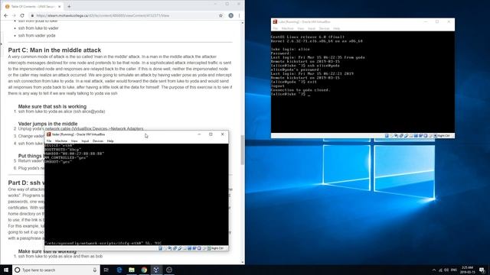Click 'Vader jumps in the middle' heading
The width and height of the screenshot is (490, 275).
pyautogui.click(x=47, y=124)
